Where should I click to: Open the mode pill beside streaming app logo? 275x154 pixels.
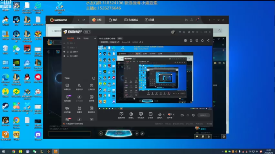pos(87,32)
